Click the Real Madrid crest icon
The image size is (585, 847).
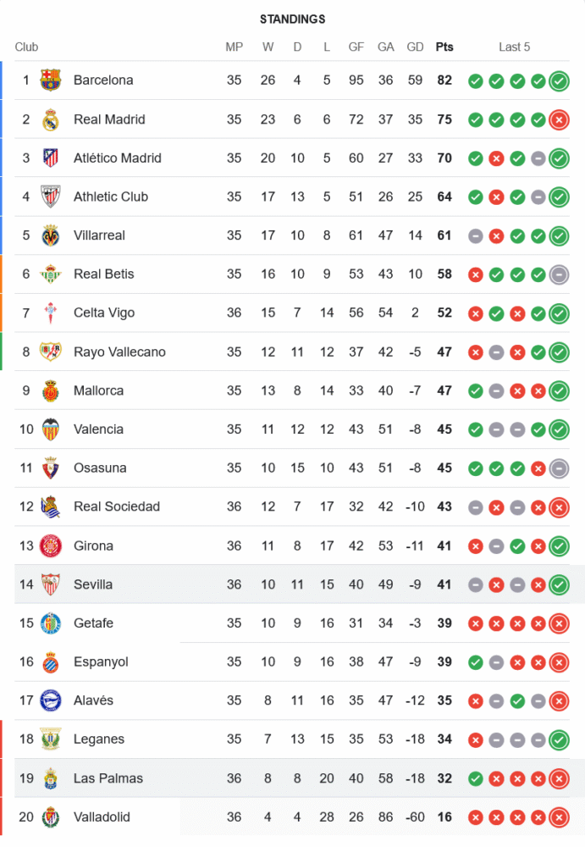tap(51, 119)
